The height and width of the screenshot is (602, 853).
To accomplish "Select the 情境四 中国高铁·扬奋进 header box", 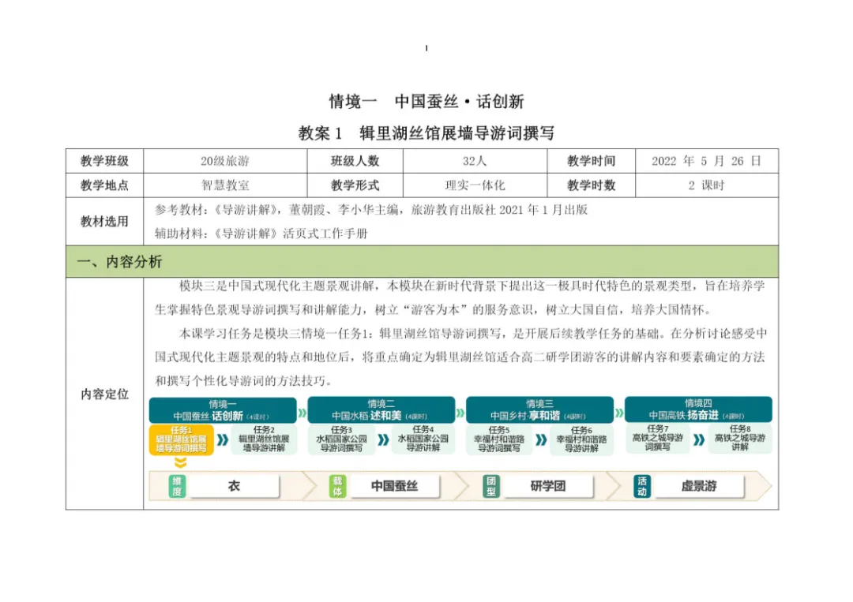I will [x=698, y=409].
